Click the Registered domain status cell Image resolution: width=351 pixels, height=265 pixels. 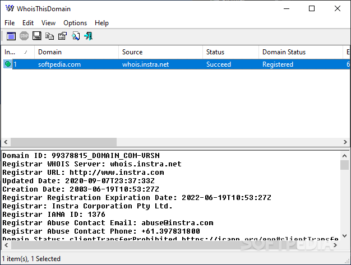(x=278, y=64)
